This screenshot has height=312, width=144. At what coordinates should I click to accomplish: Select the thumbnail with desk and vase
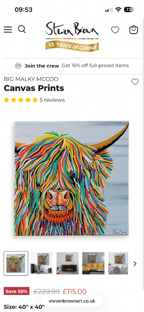(42, 263)
